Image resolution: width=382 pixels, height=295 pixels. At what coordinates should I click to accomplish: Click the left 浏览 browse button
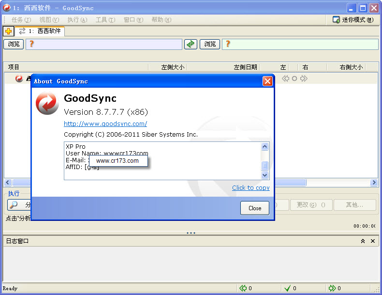pos(14,44)
